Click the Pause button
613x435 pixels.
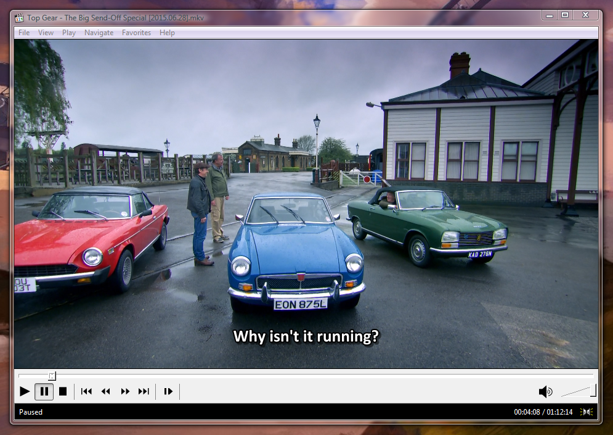pyautogui.click(x=44, y=391)
